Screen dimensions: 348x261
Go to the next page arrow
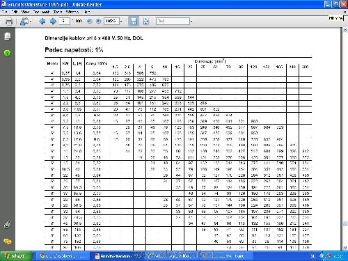[x=53, y=22]
